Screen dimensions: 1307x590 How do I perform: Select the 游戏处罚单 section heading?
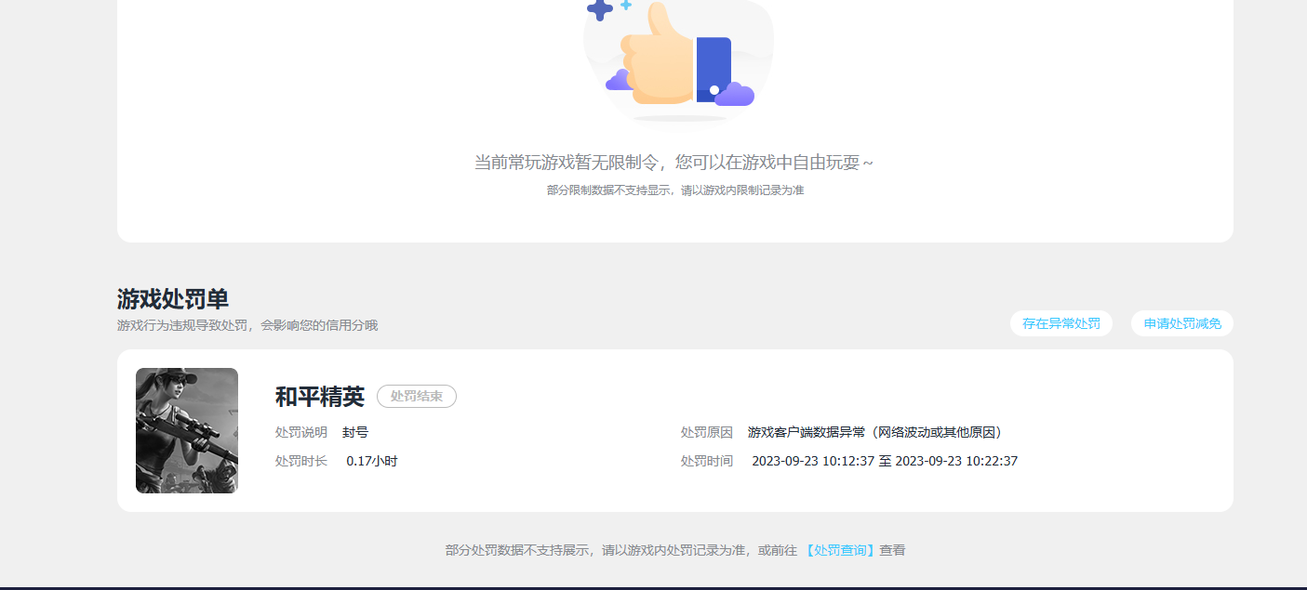pyautogui.click(x=173, y=299)
